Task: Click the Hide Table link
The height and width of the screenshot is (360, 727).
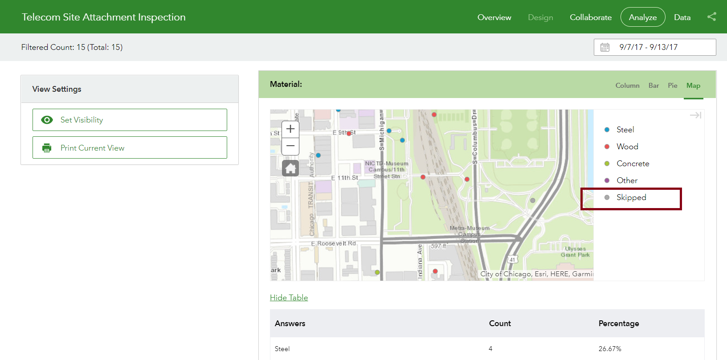Action: tap(289, 298)
